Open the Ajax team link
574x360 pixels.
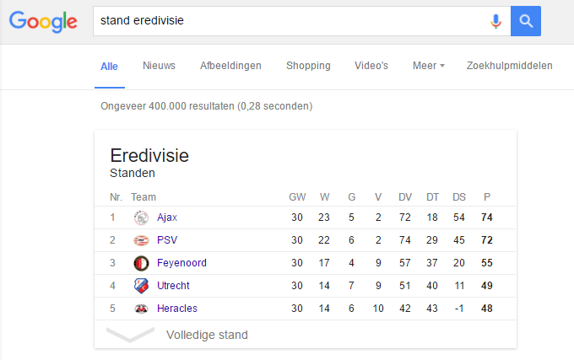click(x=167, y=218)
